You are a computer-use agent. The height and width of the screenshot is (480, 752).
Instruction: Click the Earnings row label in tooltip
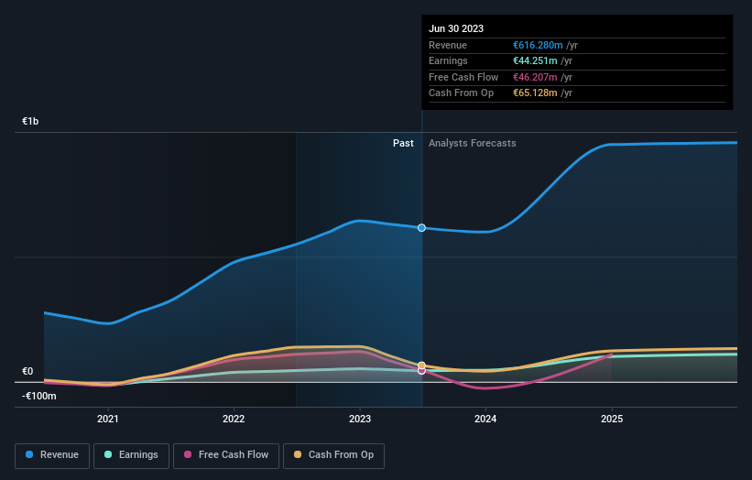point(448,60)
